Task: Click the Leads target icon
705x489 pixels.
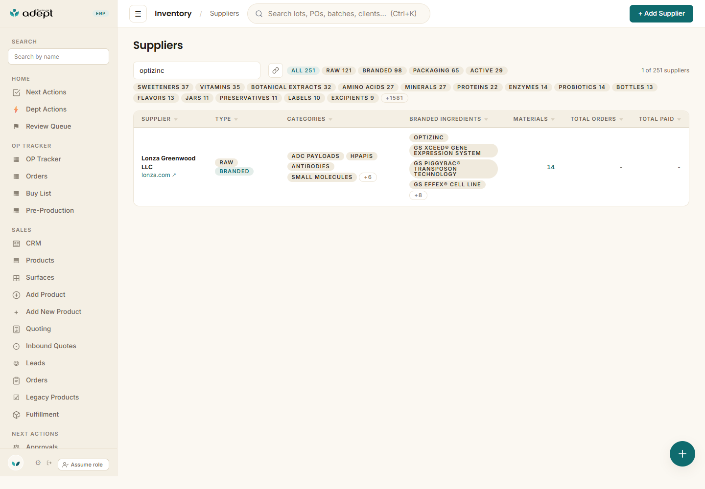Action: click(16, 363)
